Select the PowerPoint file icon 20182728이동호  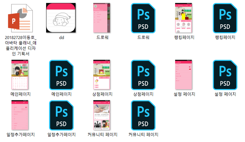click(21, 18)
